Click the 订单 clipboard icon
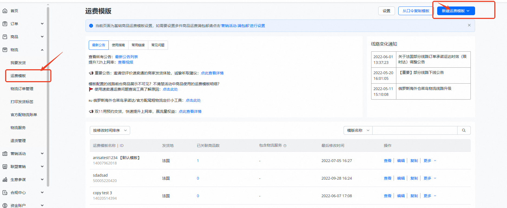The image size is (507, 208). point(5,24)
